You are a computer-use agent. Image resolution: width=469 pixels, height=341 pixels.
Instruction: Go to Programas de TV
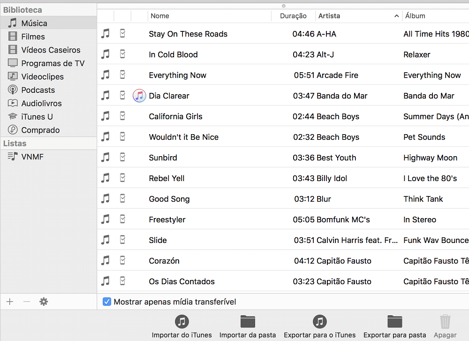[x=48, y=63]
